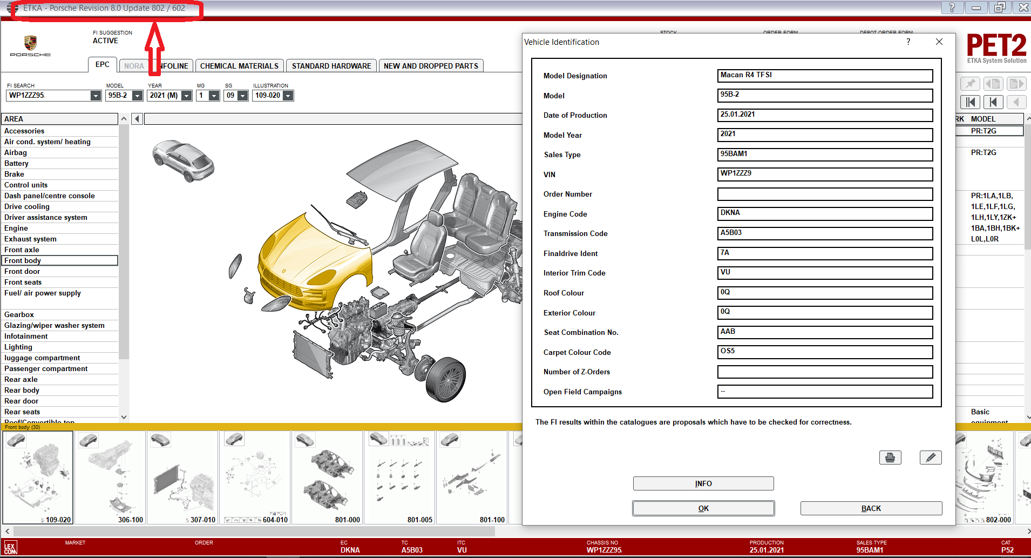Click the pencil edit icon in dialog
This screenshot has height=558, width=1031.
click(931, 458)
